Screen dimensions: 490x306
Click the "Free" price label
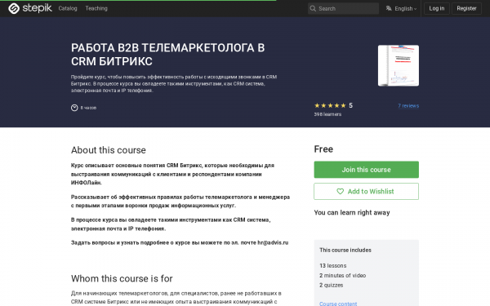coord(323,149)
